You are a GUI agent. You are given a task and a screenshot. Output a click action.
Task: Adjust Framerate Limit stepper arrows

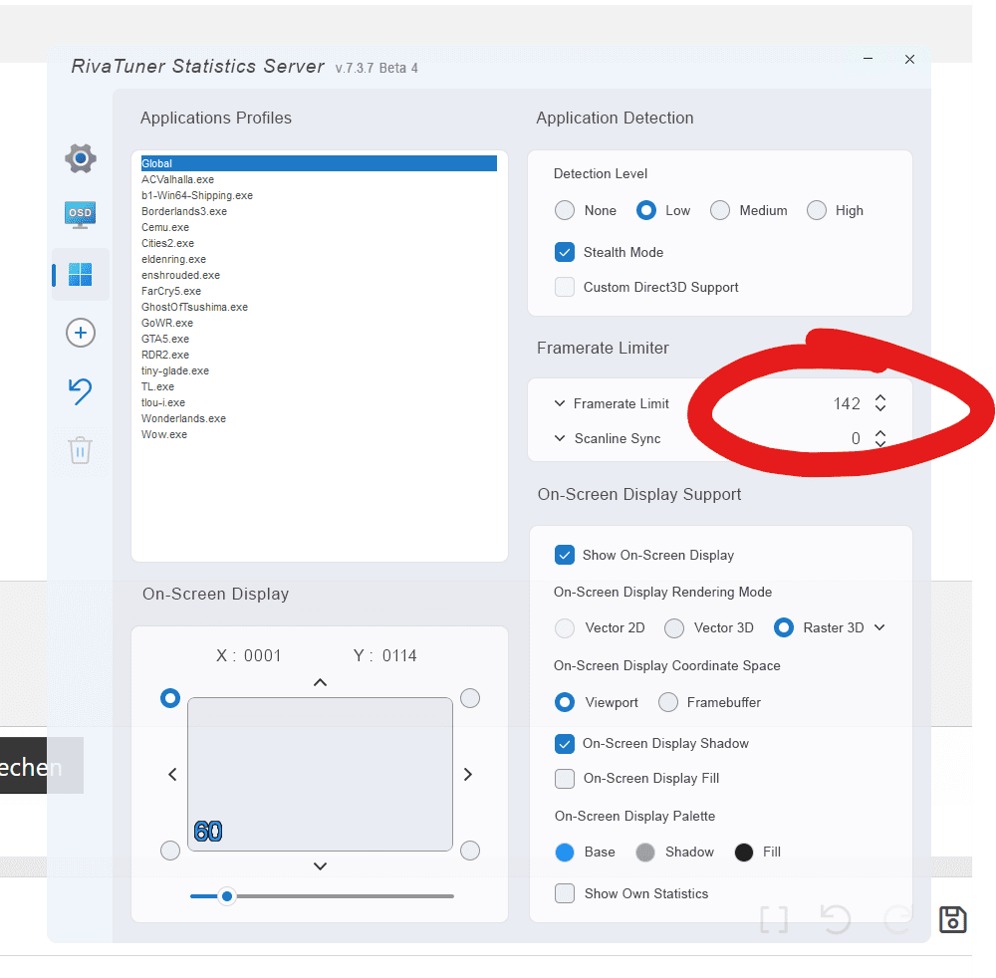pyautogui.click(x=880, y=402)
